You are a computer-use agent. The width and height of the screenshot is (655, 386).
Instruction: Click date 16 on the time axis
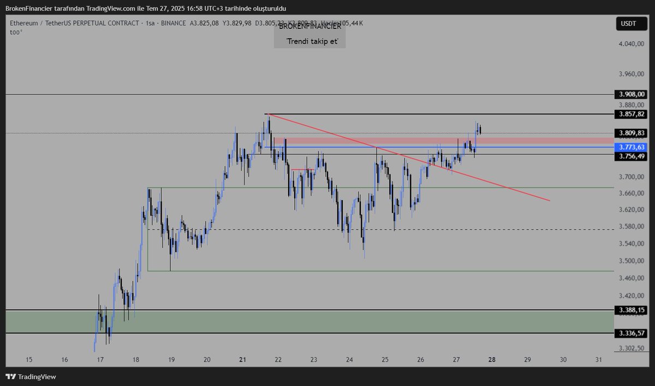click(65, 360)
